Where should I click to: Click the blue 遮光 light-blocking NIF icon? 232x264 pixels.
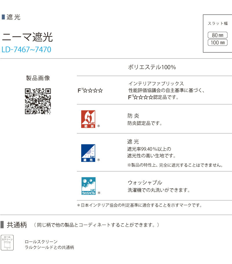(88, 153)
